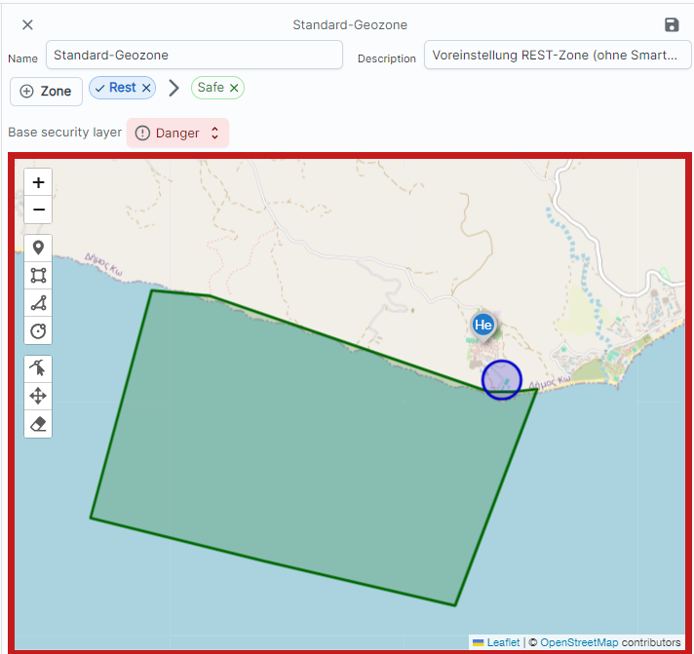This screenshot has width=694, height=654.
Task: Click the blue circle zone on map
Action: coord(502,380)
